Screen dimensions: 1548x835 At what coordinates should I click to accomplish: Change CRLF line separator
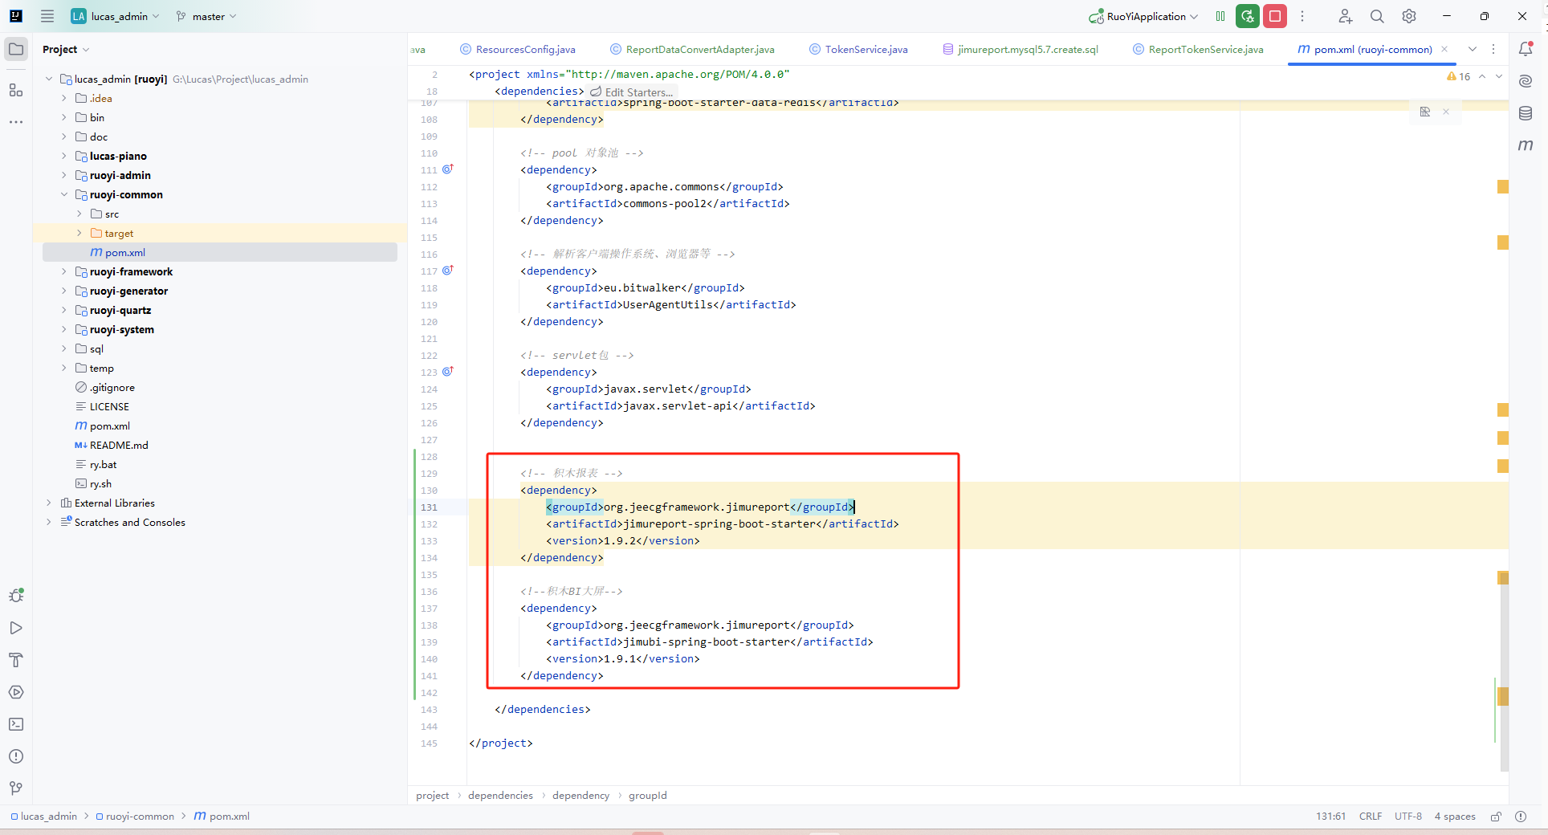click(1371, 816)
